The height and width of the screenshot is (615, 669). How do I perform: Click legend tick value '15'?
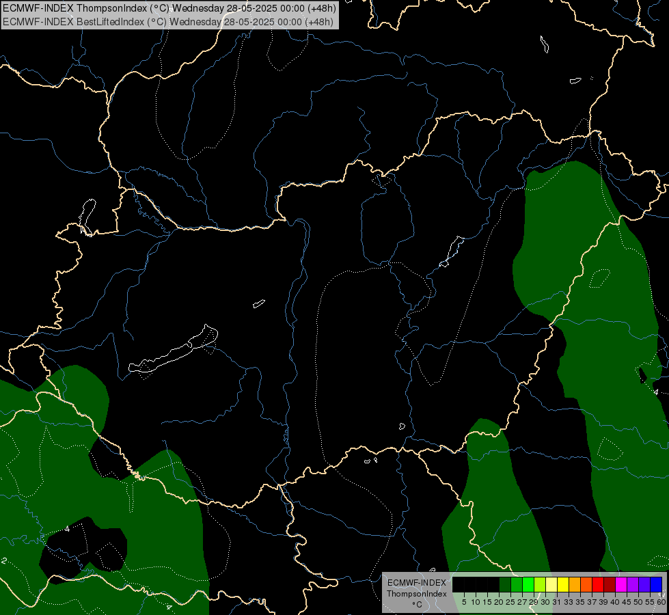click(x=487, y=602)
